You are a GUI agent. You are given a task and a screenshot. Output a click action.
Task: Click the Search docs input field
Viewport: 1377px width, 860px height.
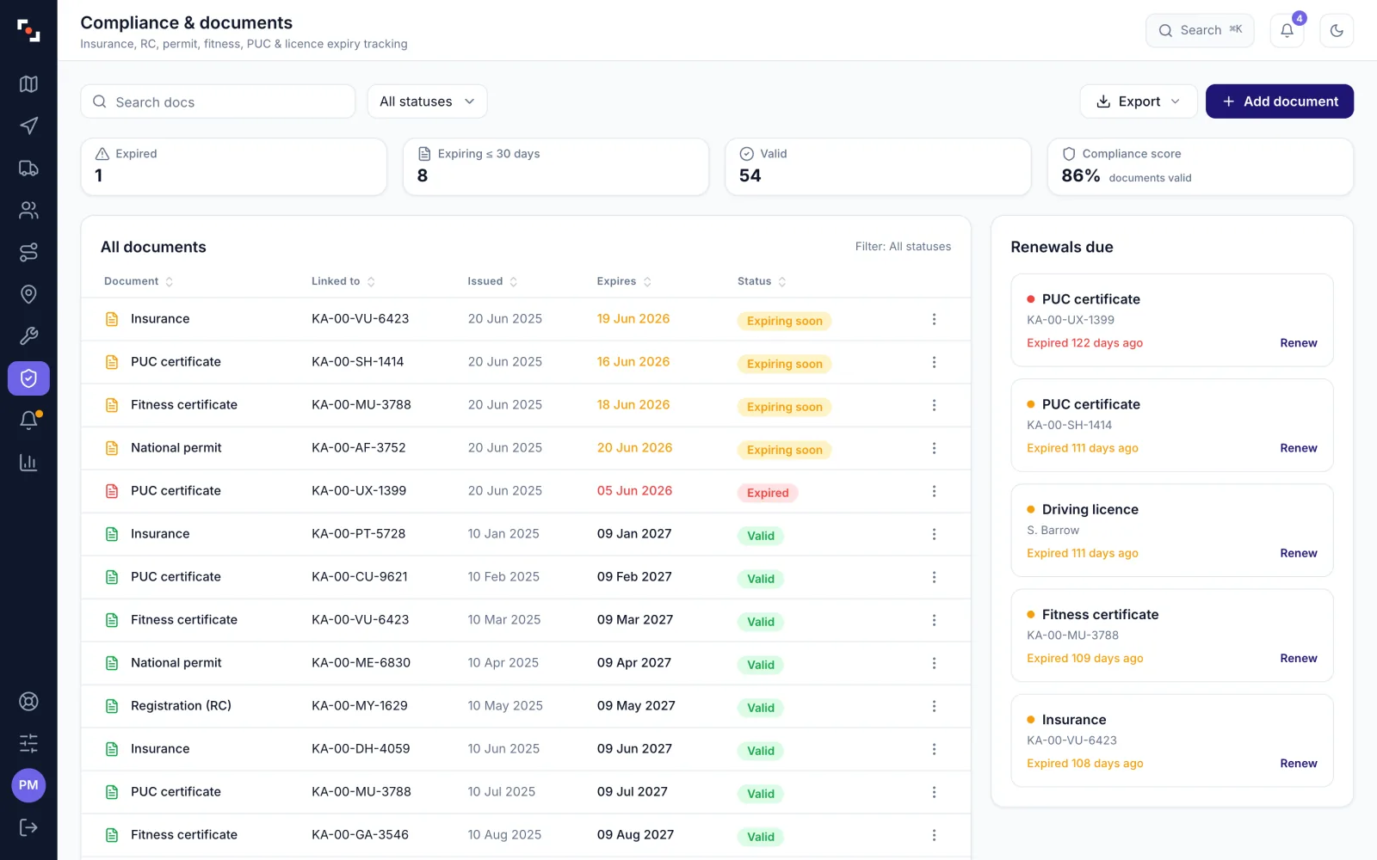tap(218, 101)
